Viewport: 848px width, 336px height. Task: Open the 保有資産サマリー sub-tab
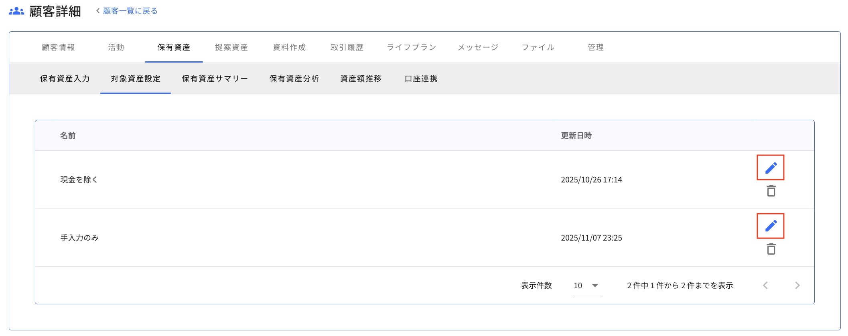215,79
